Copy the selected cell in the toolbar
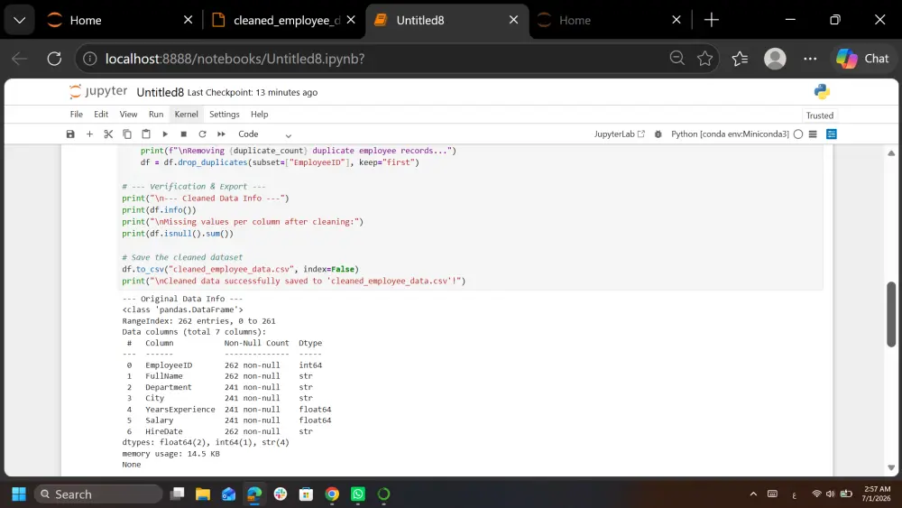This screenshot has width=902, height=508. (127, 134)
